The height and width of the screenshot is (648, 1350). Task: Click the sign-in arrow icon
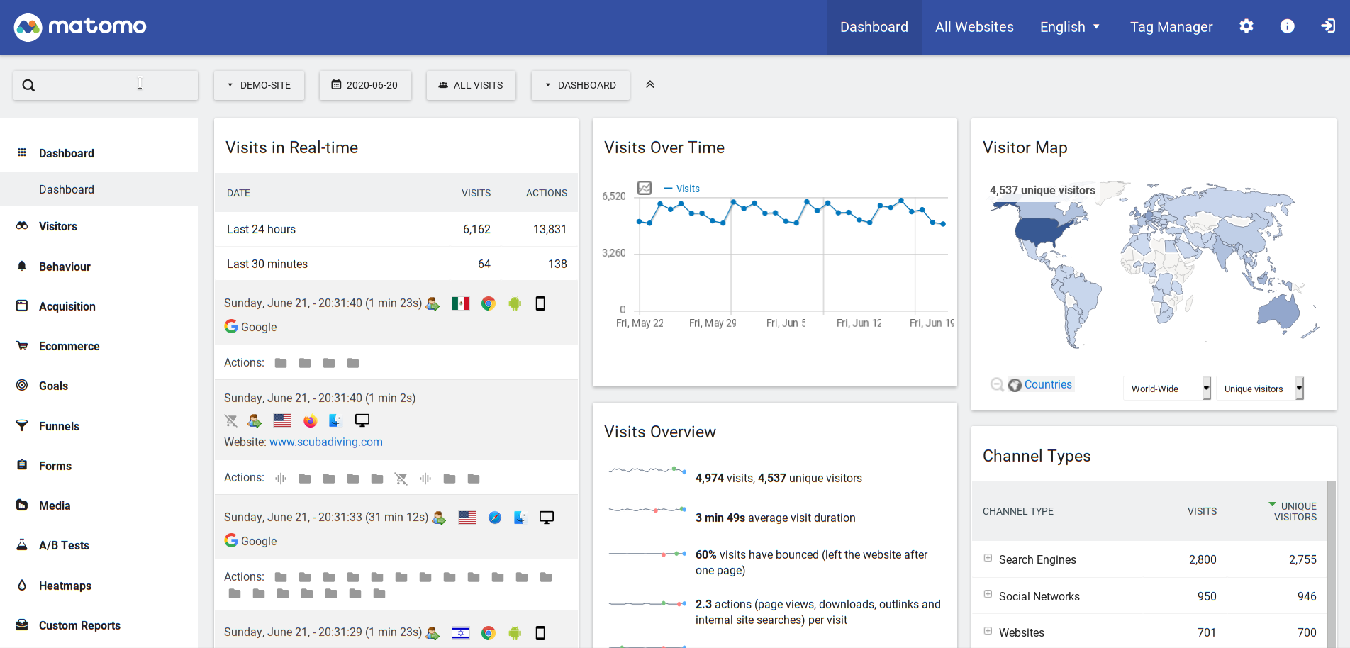point(1328,26)
